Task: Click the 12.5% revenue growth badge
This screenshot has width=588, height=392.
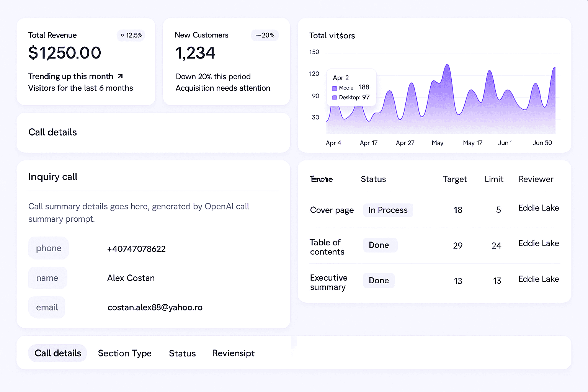Action: click(x=131, y=35)
